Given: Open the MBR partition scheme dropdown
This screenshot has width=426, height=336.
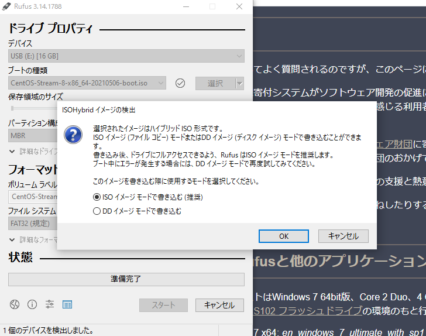Looking at the screenshot, I should pyautogui.click(x=33, y=135).
